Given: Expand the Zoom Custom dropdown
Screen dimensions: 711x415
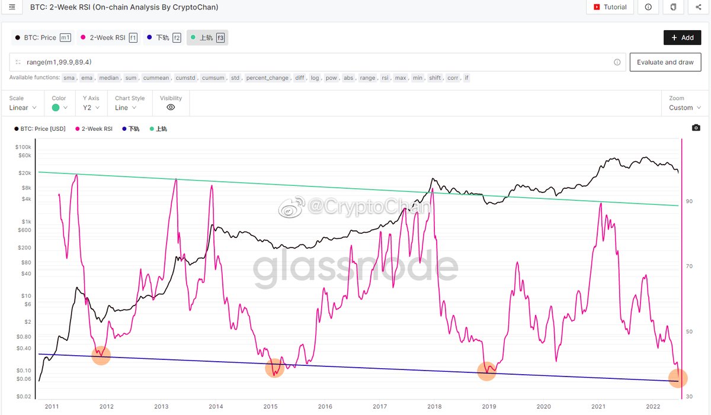Looking at the screenshot, I should coord(685,108).
